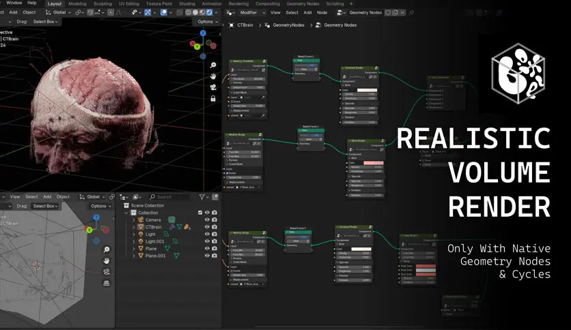Click the new collection icon in outliner header

click(215, 197)
